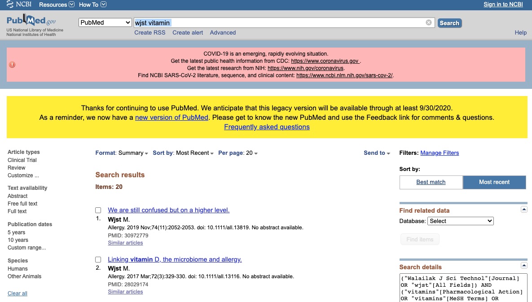The width and height of the screenshot is (532, 302).
Task: Collapse the Find related data panel
Action: click(x=524, y=210)
